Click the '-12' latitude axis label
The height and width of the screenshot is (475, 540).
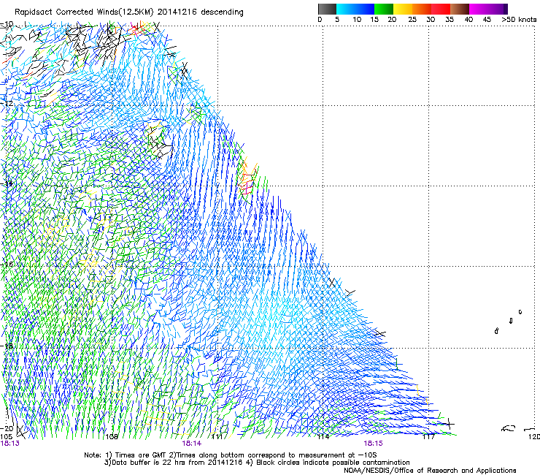coord(7,103)
